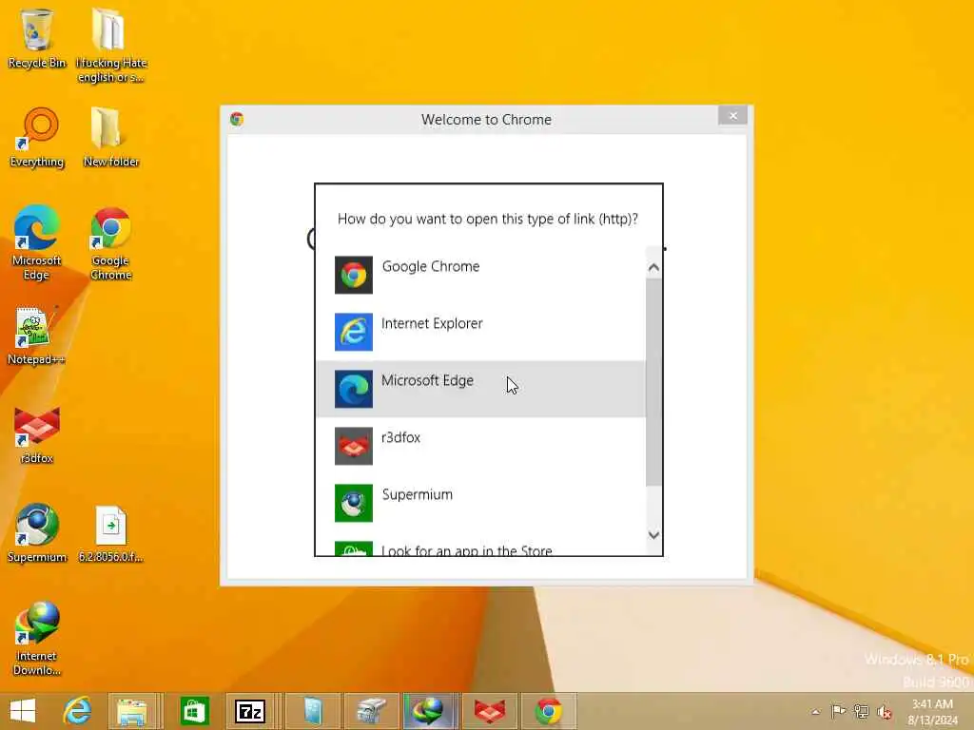Viewport: 974px width, 730px height.
Task: Choose Google Chrome in the app list
Action: (x=481, y=275)
